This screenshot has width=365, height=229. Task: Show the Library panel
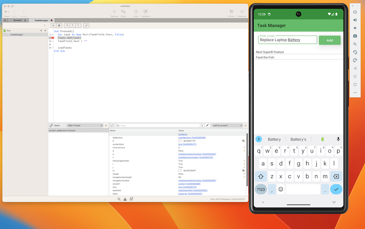(x=231, y=12)
